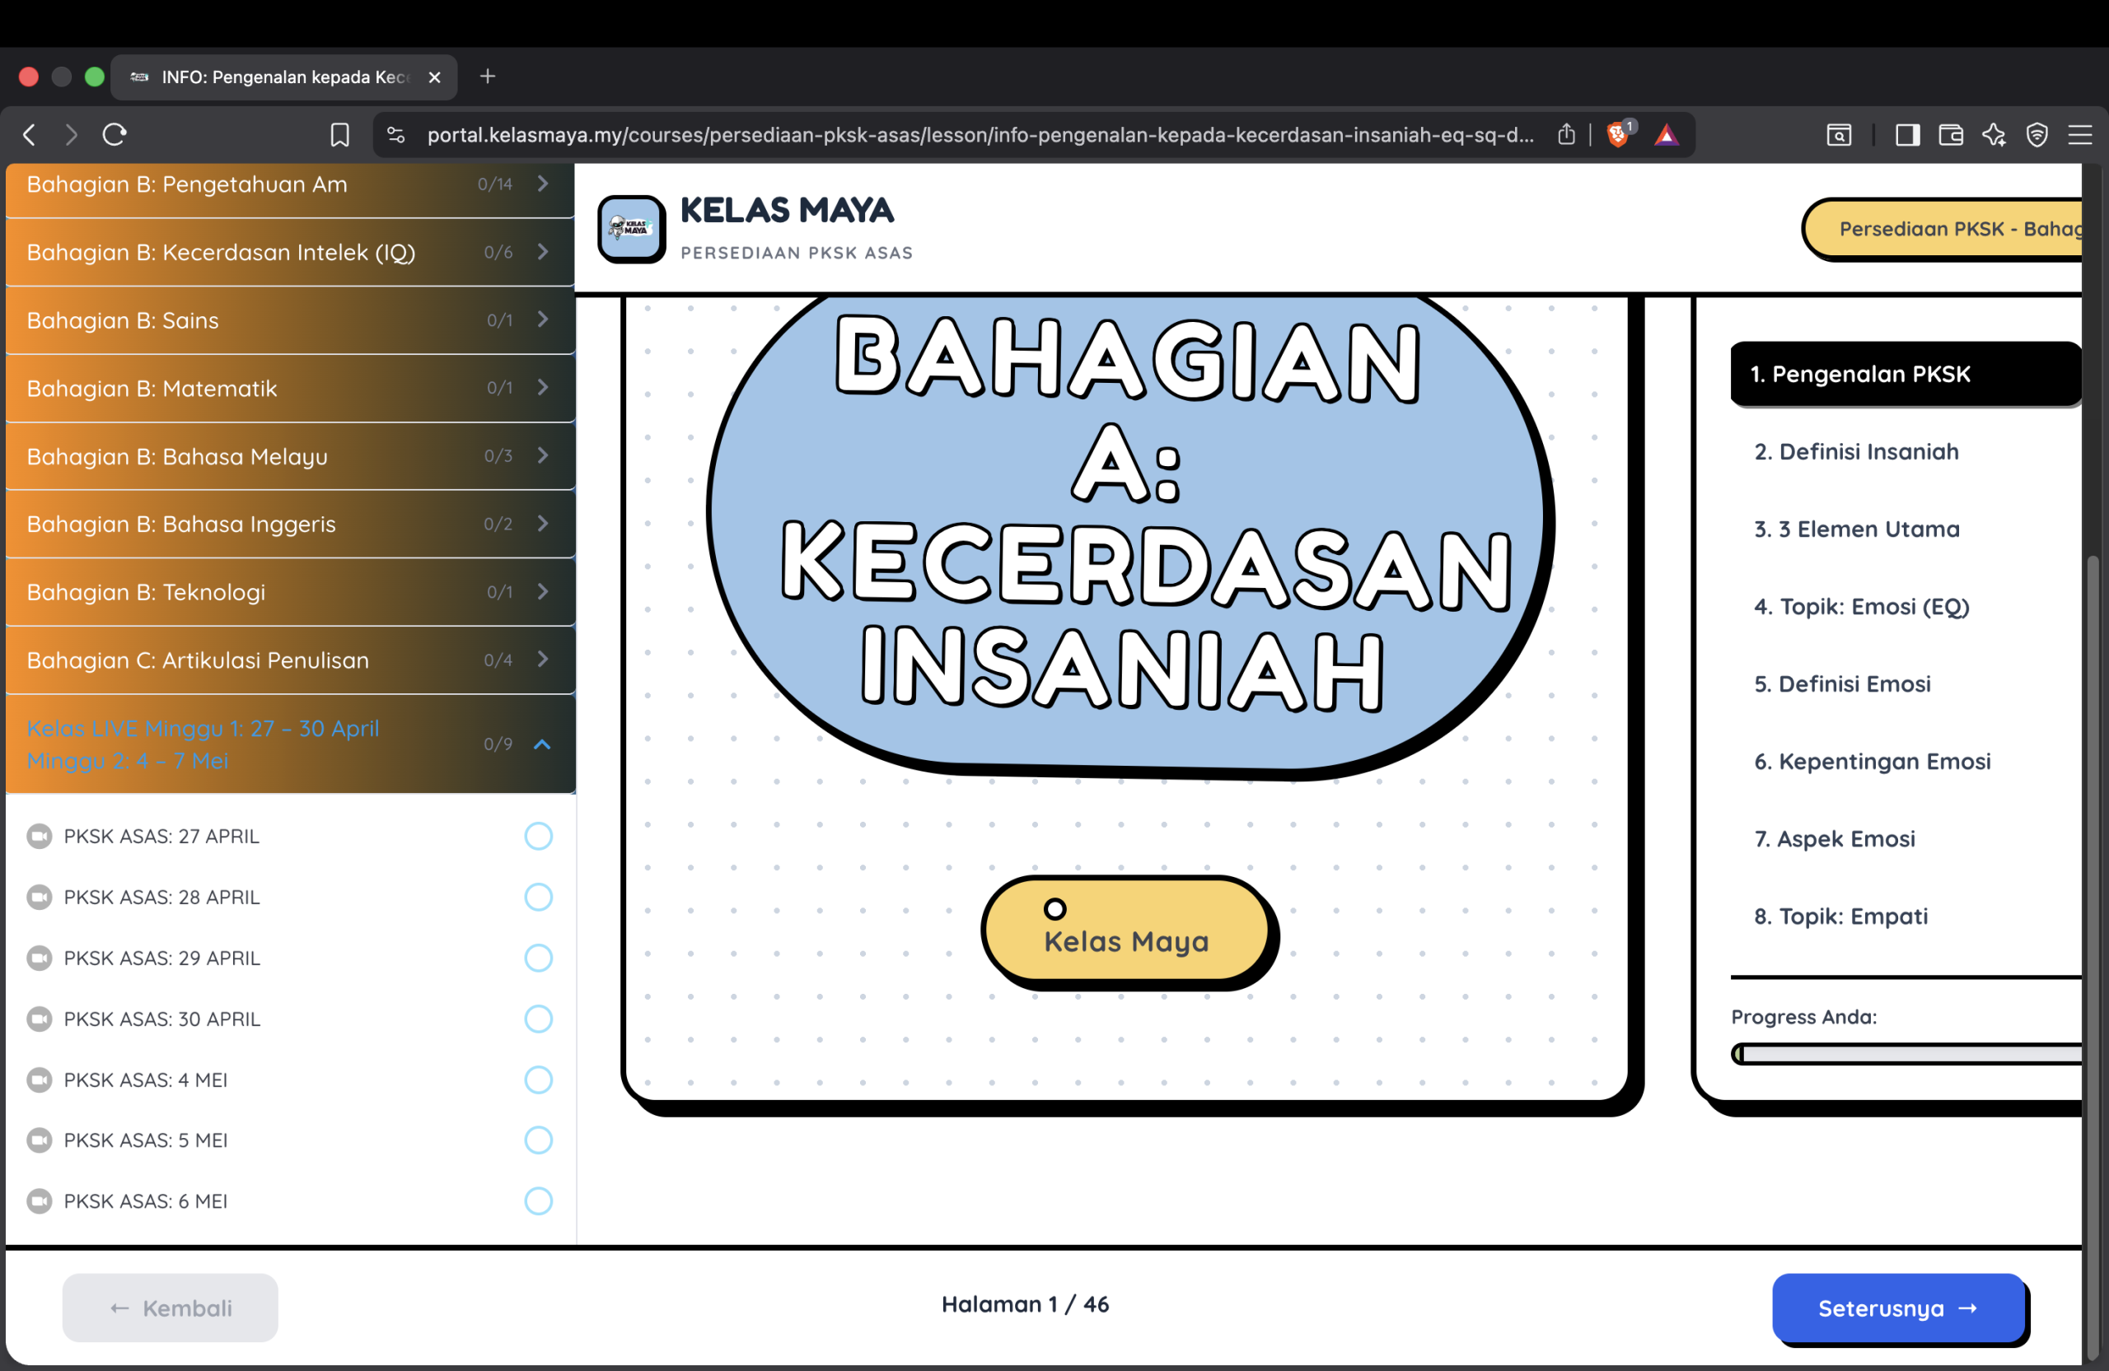Expand Bahagian C: Artikulasi Penulisan section
Viewport: 2109px width, 1371px height.
coord(541,660)
